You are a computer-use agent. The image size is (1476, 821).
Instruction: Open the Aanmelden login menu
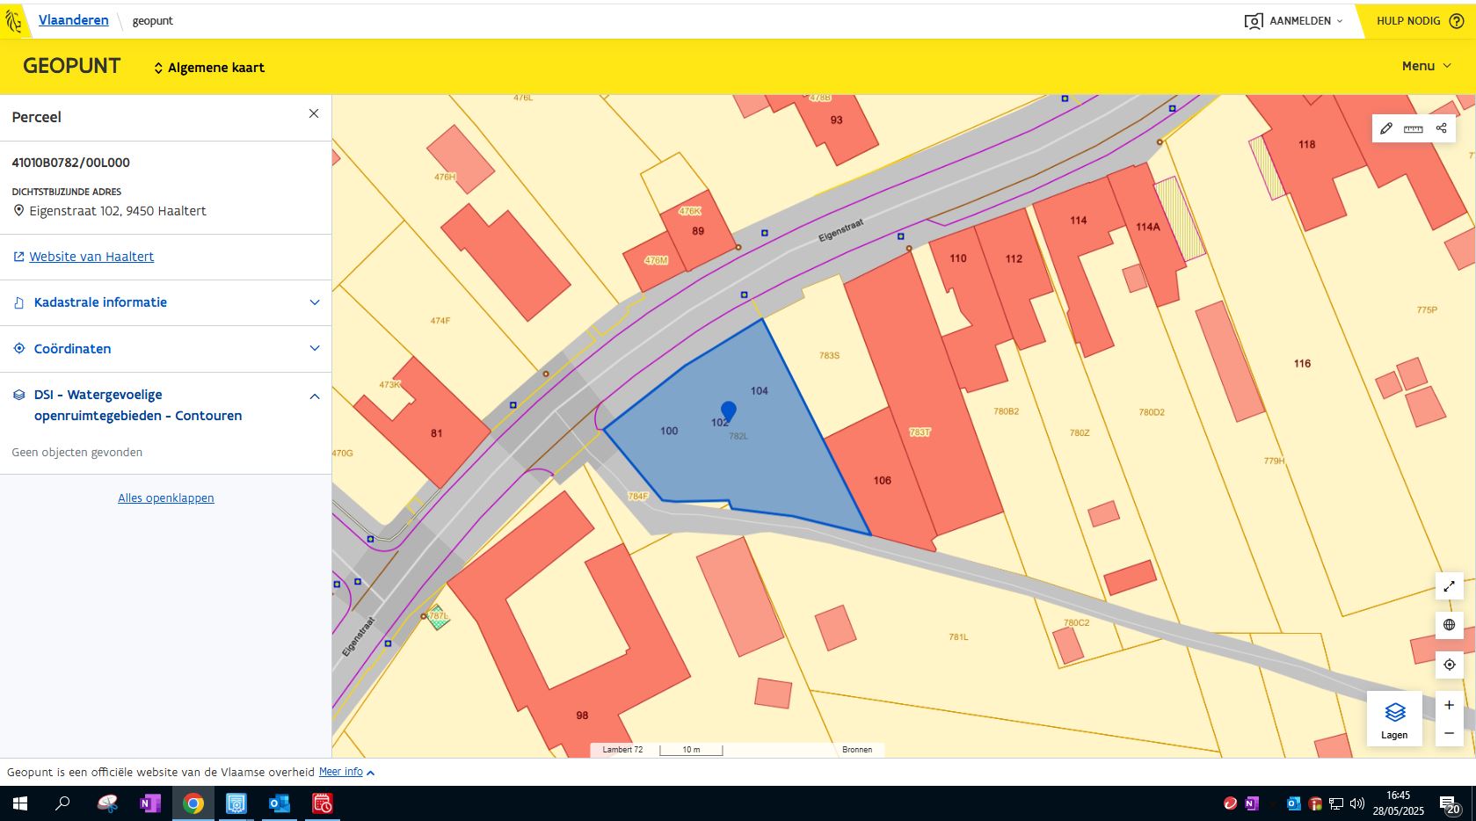[1294, 21]
